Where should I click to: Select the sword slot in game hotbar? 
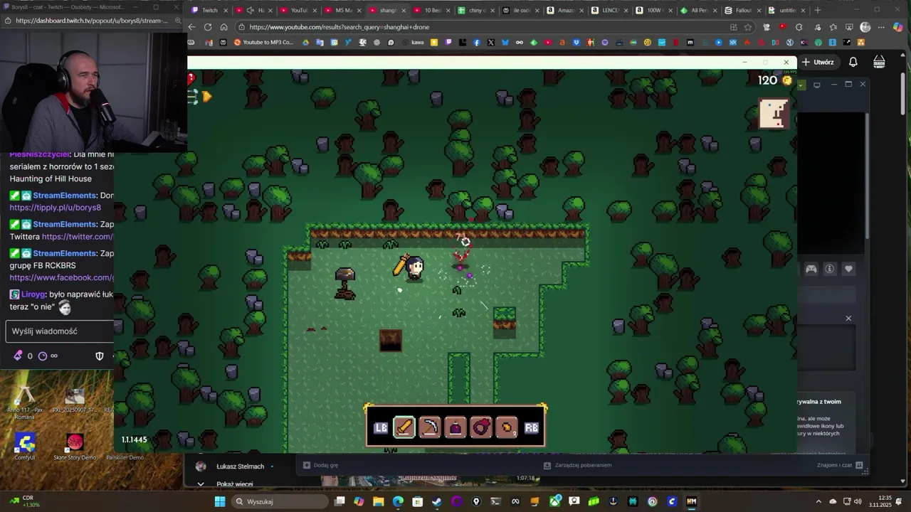click(x=404, y=427)
